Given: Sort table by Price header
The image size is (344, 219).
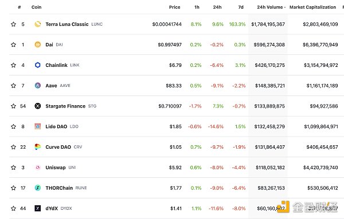Looking at the screenshot, I should coord(175,7).
